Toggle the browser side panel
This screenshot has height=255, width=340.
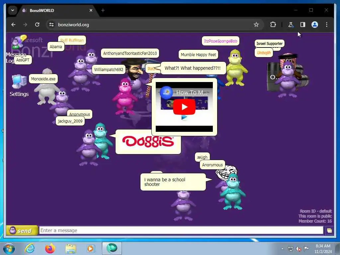[x=303, y=25]
